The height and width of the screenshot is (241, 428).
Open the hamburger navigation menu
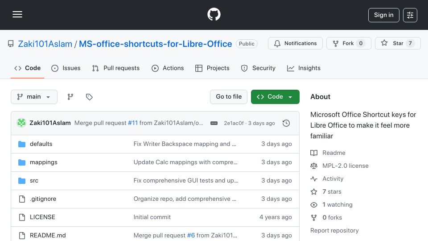coord(17,14)
